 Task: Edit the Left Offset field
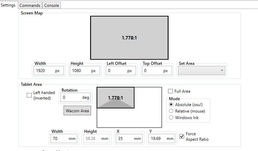[x=121, y=71]
